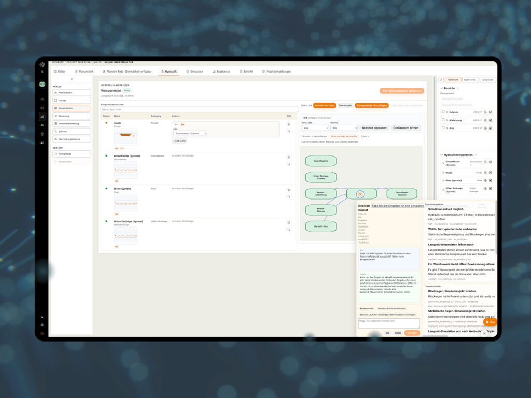This screenshot has height=398, width=531.
Task: Switch to the Eigenschaften tab in the right panel
Action: (470, 80)
